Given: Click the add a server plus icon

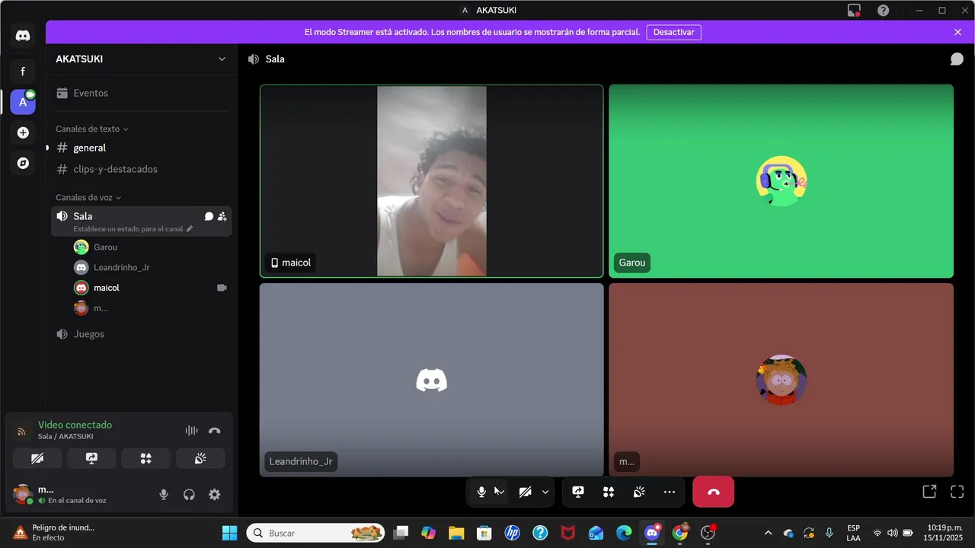Looking at the screenshot, I should click(23, 132).
